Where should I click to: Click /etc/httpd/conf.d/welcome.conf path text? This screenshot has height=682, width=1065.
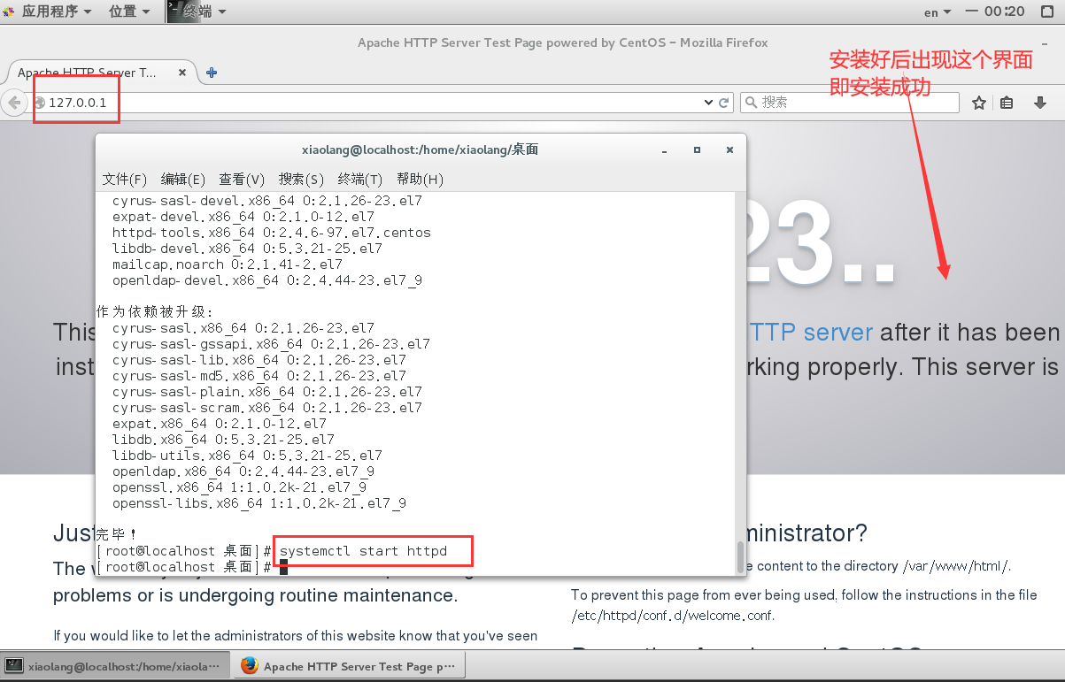[x=673, y=616]
